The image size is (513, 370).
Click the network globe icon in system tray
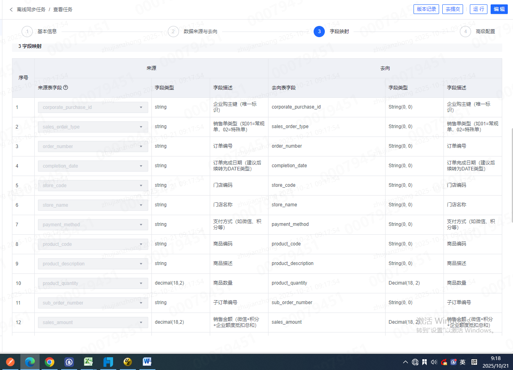coord(415,362)
